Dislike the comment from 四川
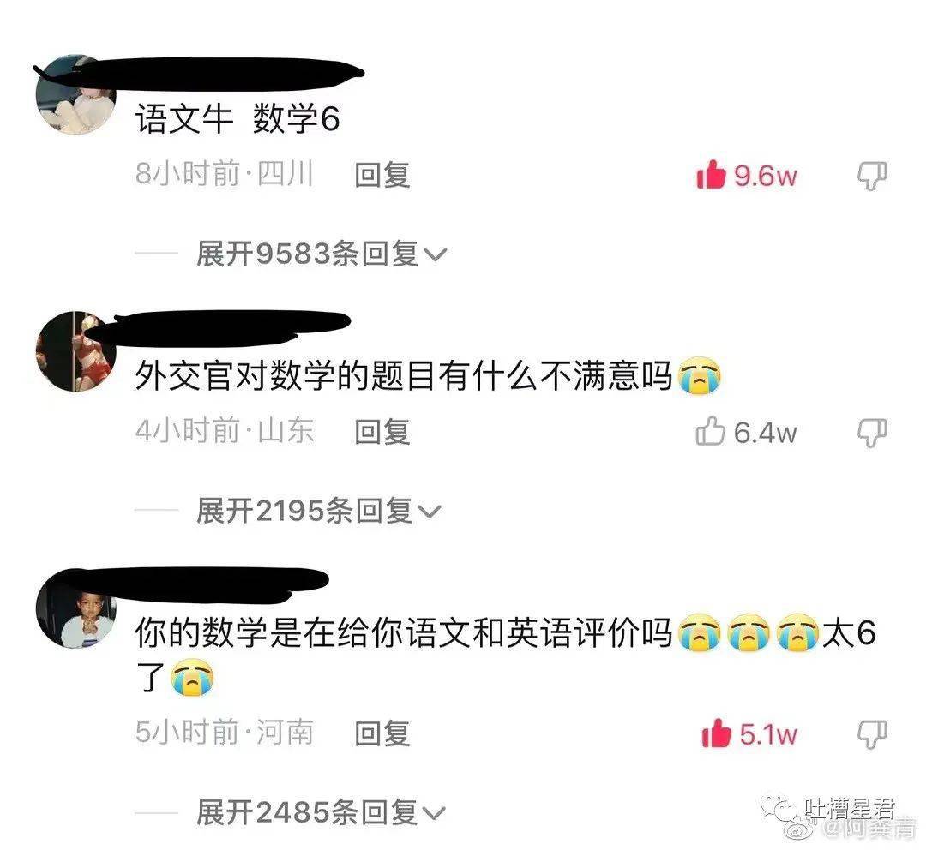926x850 pixels. click(872, 176)
